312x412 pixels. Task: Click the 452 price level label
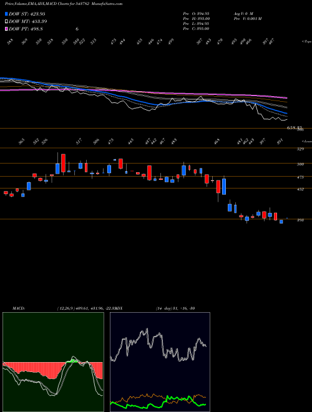coord(300,189)
